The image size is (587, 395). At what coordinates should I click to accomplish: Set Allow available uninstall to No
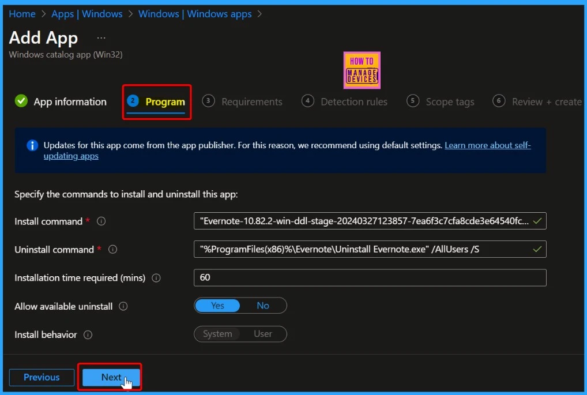263,306
